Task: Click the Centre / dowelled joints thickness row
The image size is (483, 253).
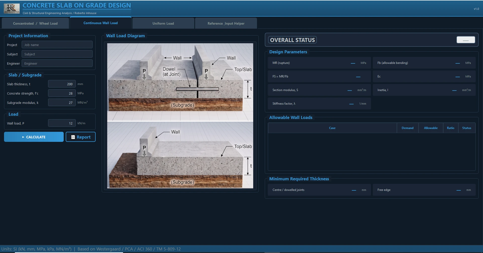Action: (x=319, y=190)
